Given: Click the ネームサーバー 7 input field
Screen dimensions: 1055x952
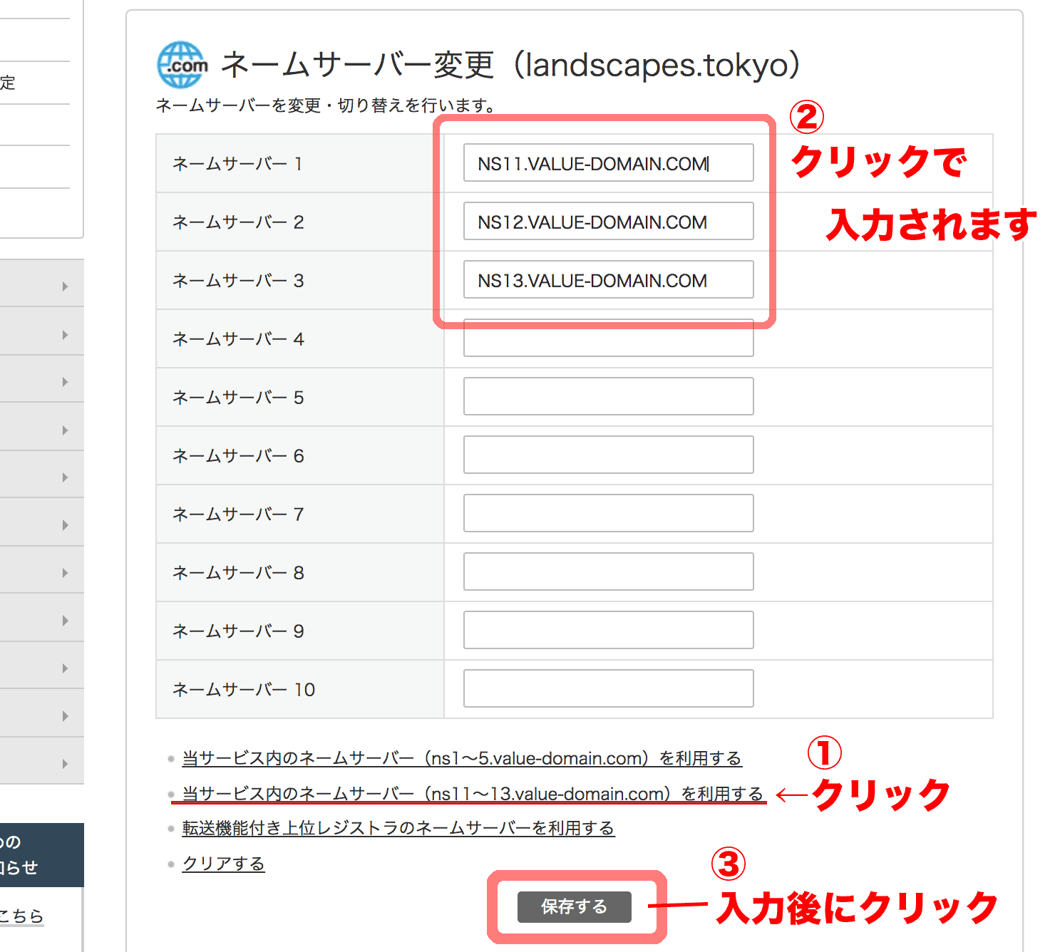Looking at the screenshot, I should (608, 513).
